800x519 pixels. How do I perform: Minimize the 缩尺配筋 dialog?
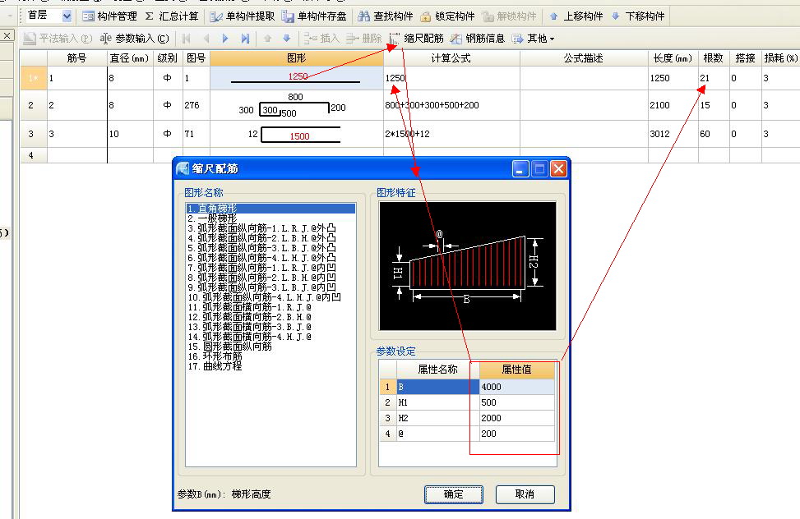[x=520, y=168]
